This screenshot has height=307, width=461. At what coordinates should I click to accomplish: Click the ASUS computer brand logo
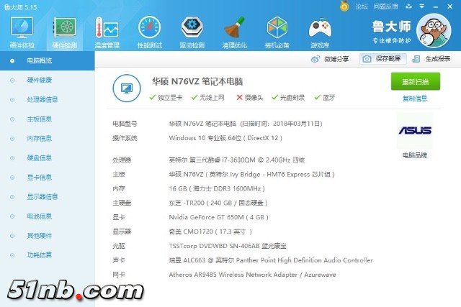pyautogui.click(x=414, y=131)
